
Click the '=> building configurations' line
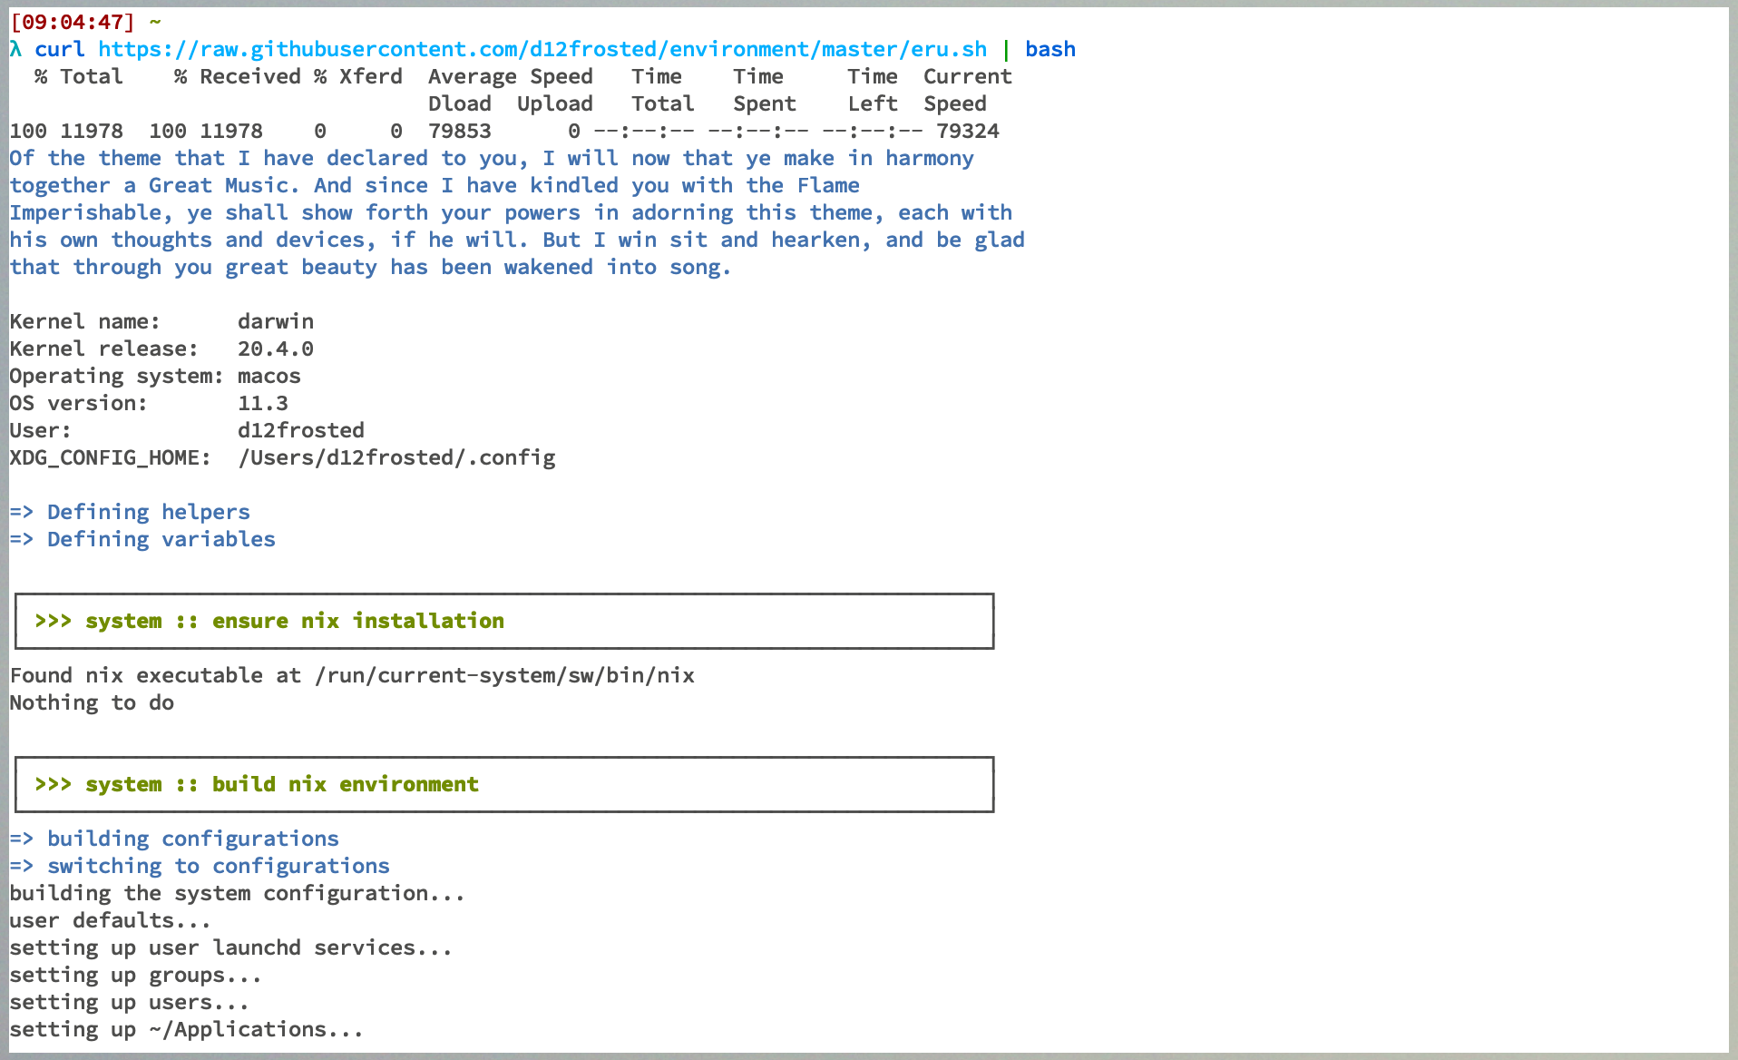(x=174, y=839)
